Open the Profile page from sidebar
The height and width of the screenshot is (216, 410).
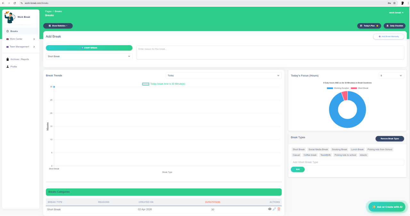click(x=13, y=67)
